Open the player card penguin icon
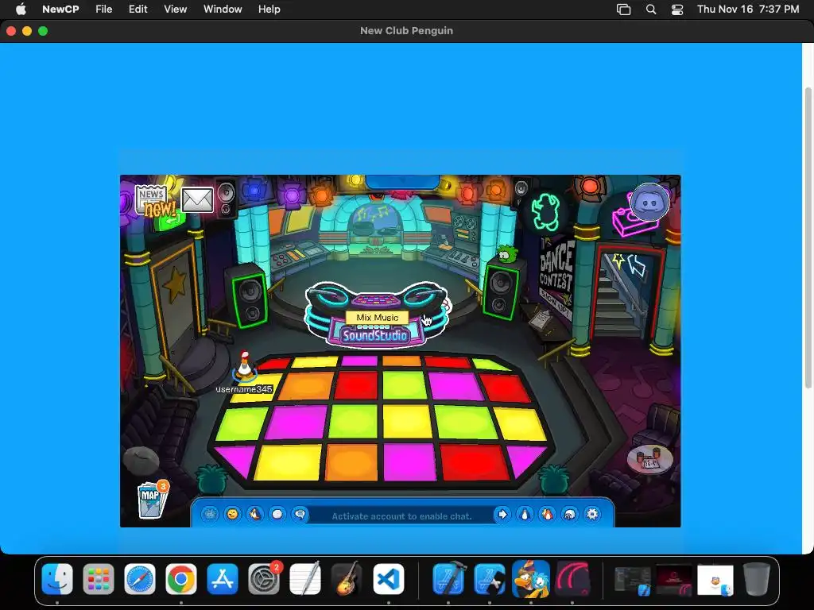Screen dimensions: 814x610 pyautogui.click(x=525, y=514)
